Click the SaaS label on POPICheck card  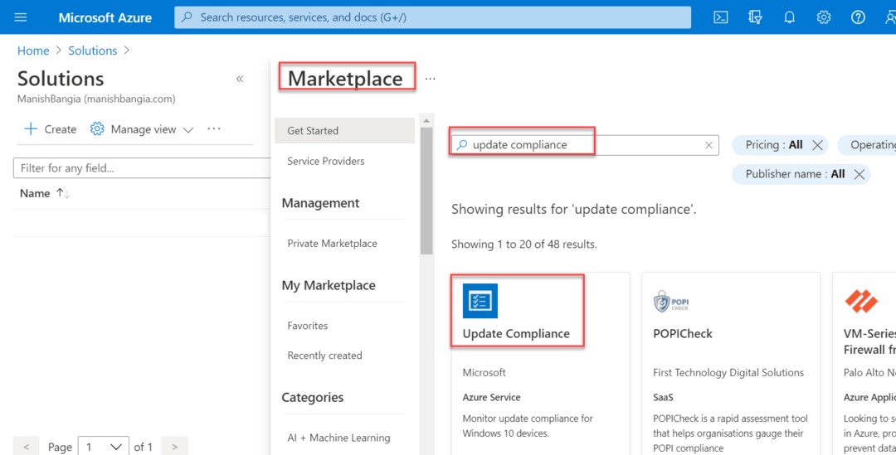[663, 397]
